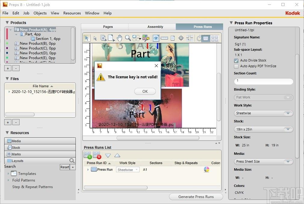Delete the selected press run

[x=97, y=155]
